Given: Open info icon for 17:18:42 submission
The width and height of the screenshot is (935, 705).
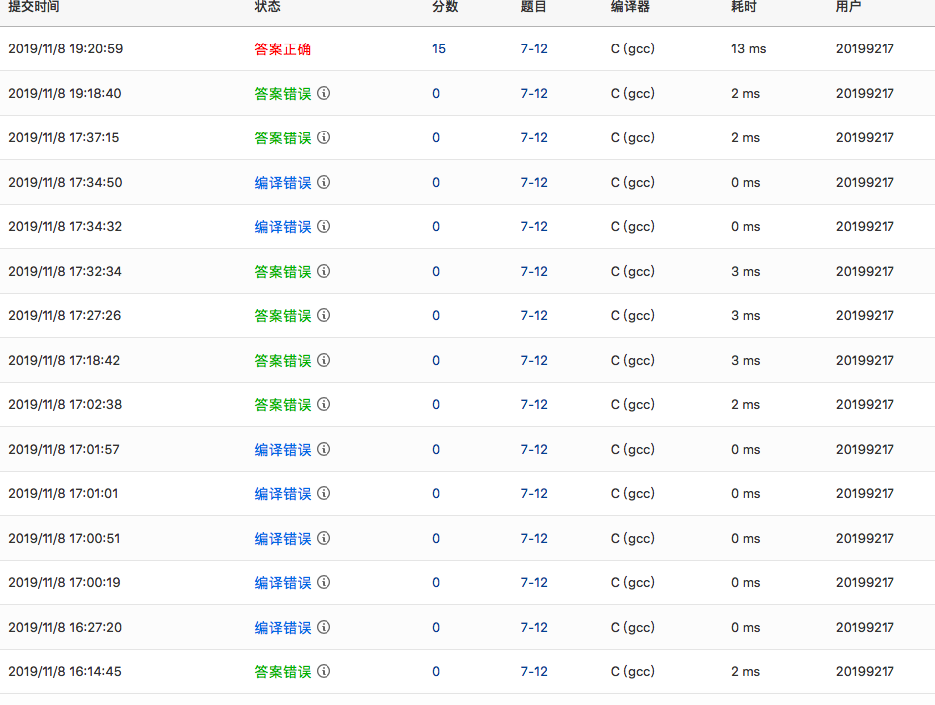Looking at the screenshot, I should 324,360.
